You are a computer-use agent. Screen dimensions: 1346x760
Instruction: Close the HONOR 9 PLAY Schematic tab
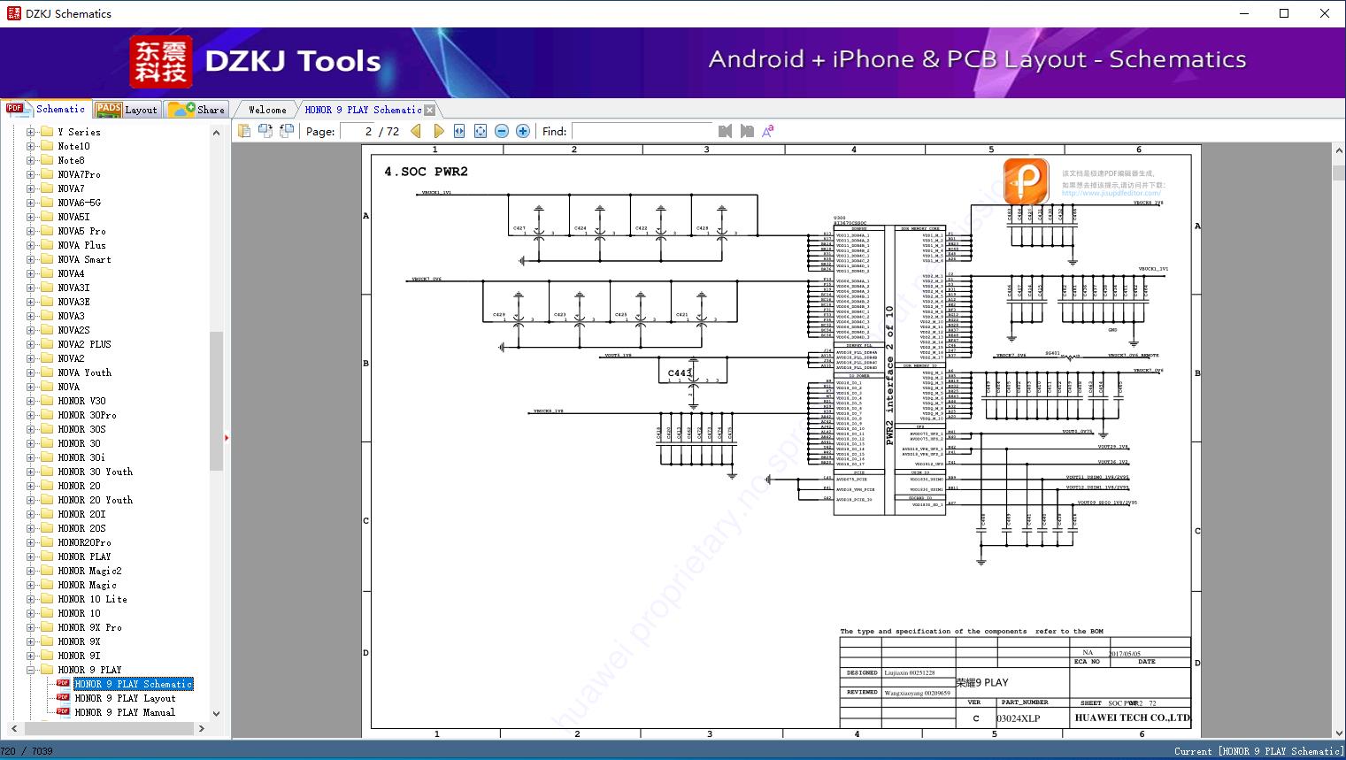coord(430,111)
